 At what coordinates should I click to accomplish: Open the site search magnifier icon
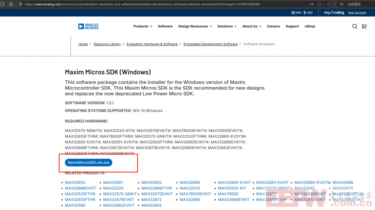[x=355, y=27]
